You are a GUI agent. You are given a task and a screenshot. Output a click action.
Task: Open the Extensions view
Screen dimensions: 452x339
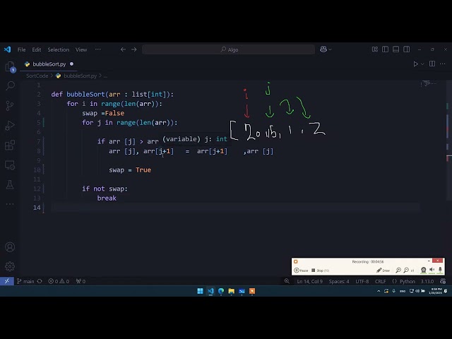pos(10,145)
